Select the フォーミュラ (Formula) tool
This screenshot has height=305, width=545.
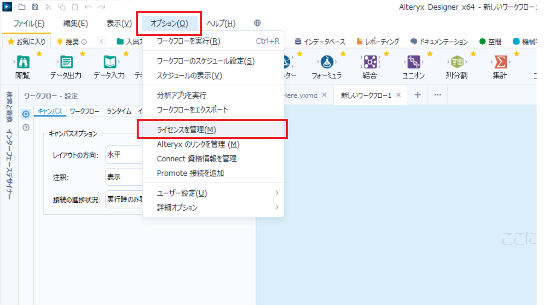[326, 64]
